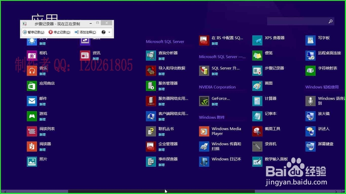Open Sound Recorder (录音机) icon
The height and width of the screenshot is (194, 346).
coord(257,147)
